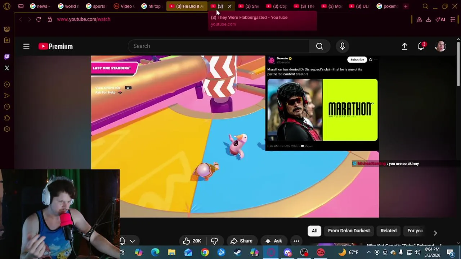Image resolution: width=461 pixels, height=259 pixels.
Task: Open the volume speaker tray icon
Action: click(417, 252)
